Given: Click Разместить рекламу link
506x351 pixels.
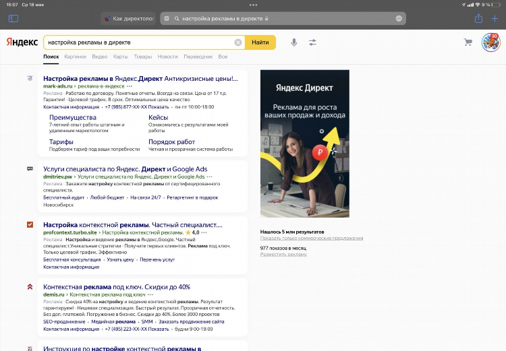Looking at the screenshot, I should coord(283,255).
